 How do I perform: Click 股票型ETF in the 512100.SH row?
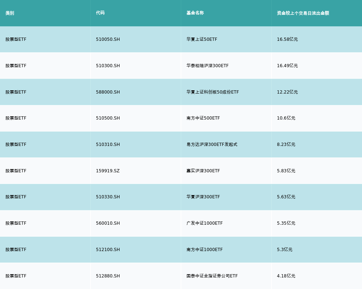click(x=16, y=250)
